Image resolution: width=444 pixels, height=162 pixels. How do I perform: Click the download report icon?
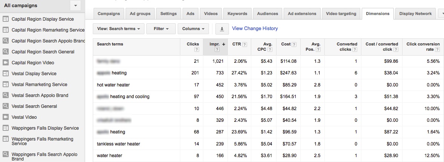point(222,29)
